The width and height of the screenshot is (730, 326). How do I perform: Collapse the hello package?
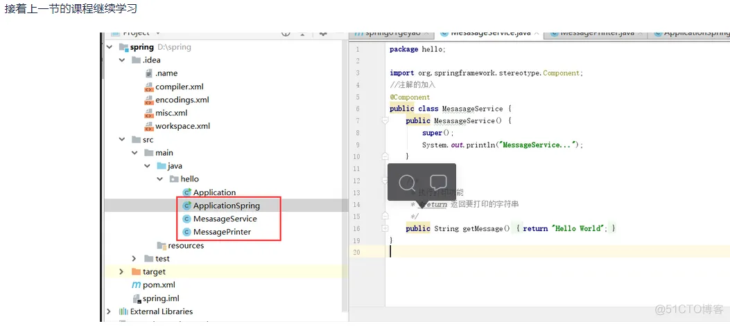point(159,179)
